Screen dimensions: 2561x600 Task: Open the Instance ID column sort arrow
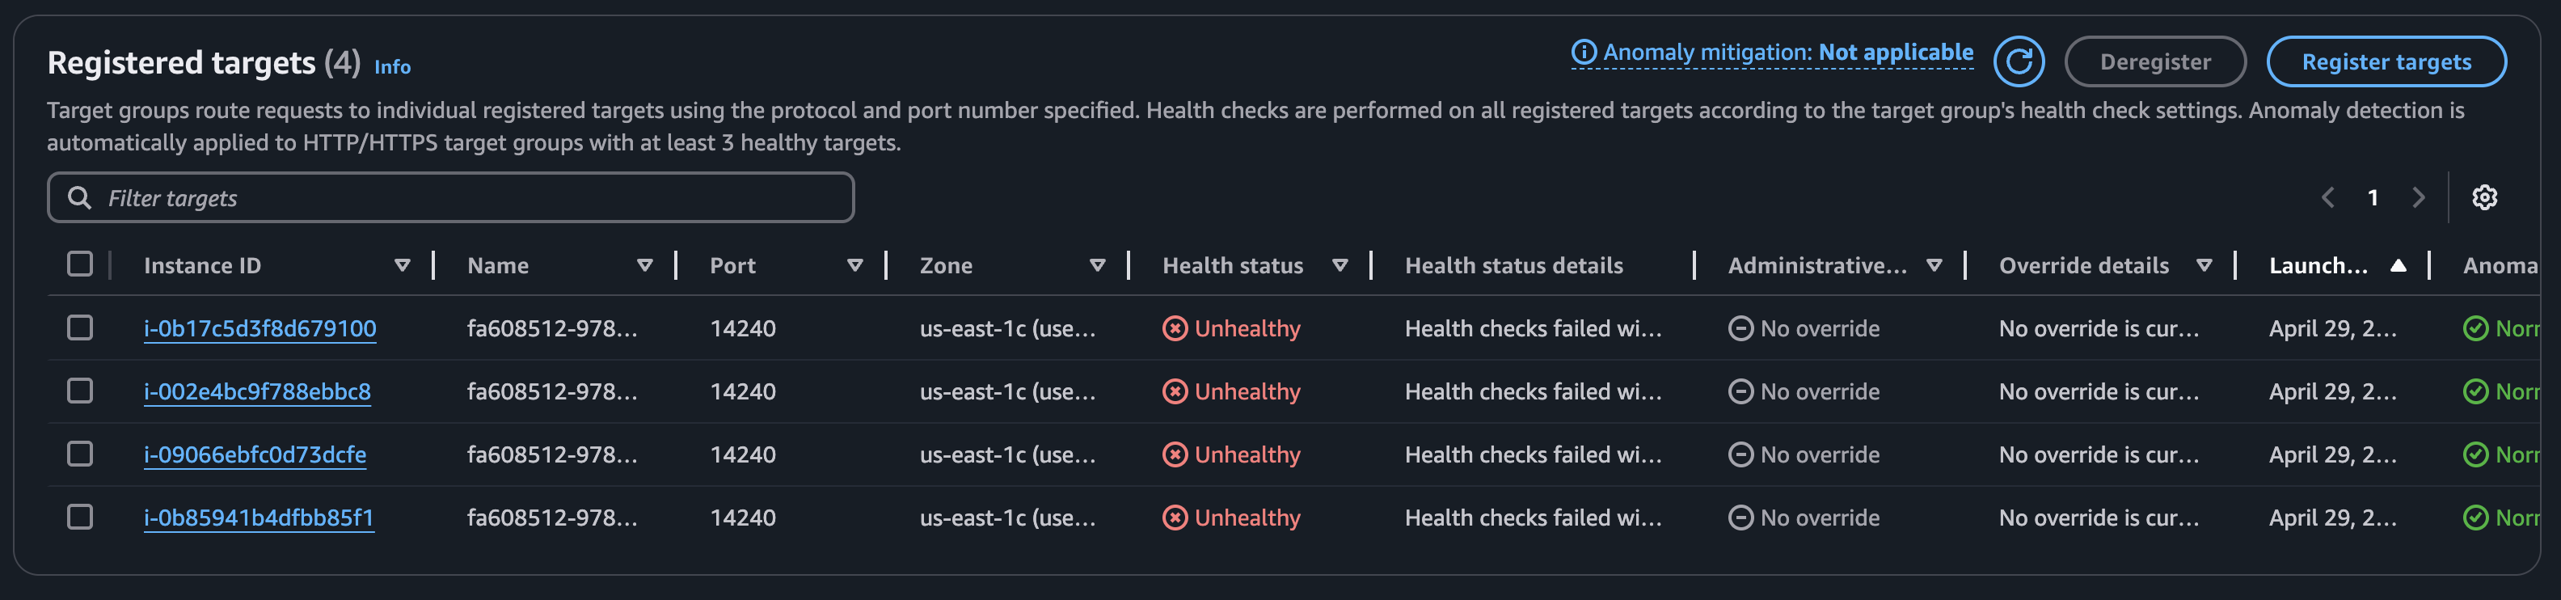(x=402, y=264)
